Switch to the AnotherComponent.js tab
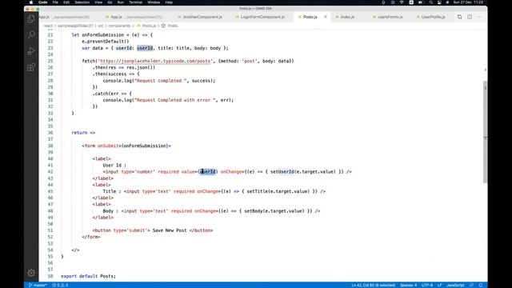 pos(200,17)
